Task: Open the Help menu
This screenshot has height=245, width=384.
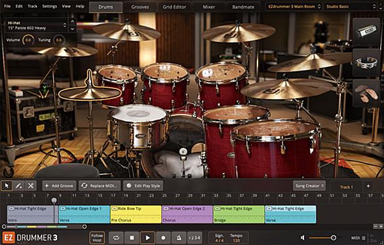Action: (x=80, y=6)
